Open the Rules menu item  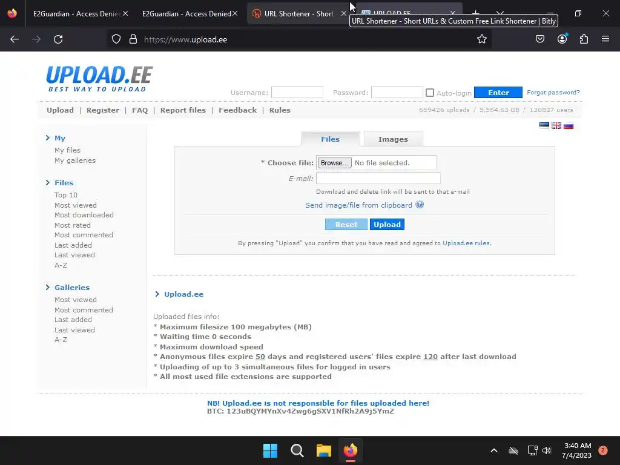click(280, 110)
